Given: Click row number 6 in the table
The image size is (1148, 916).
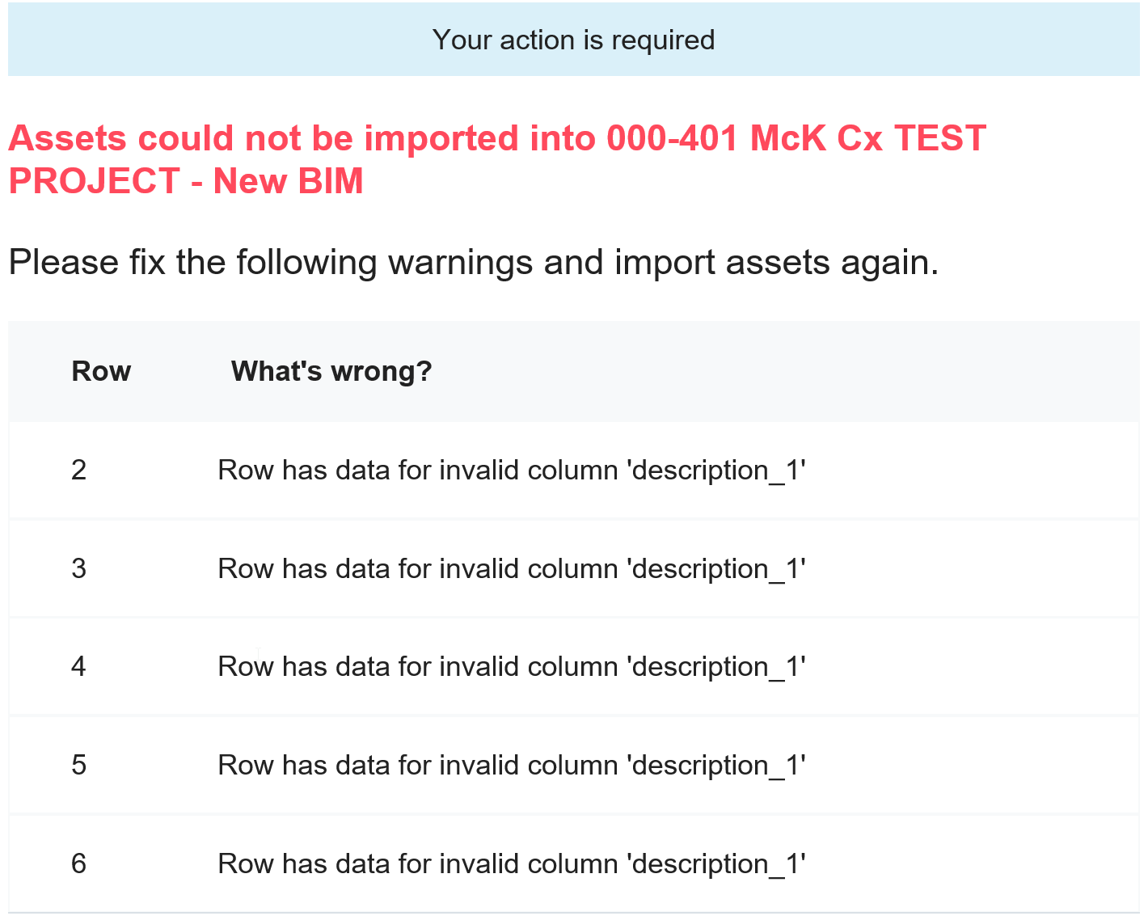Looking at the screenshot, I should point(78,863).
